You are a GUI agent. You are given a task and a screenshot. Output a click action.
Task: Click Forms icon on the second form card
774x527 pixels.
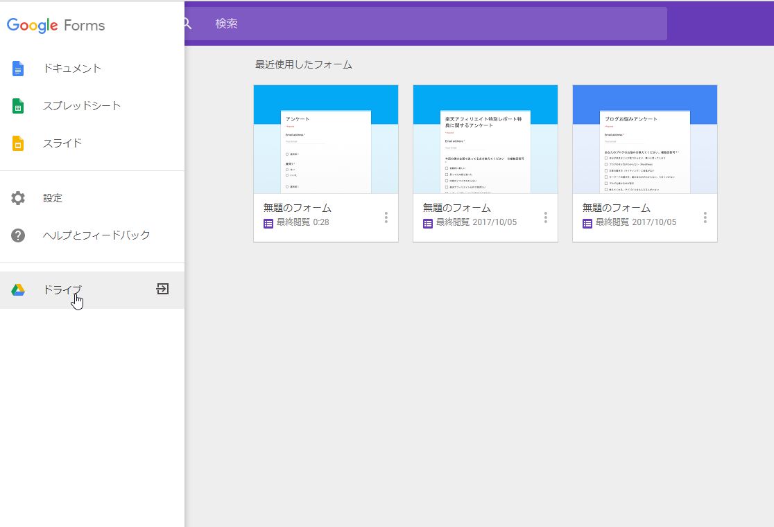tap(427, 223)
